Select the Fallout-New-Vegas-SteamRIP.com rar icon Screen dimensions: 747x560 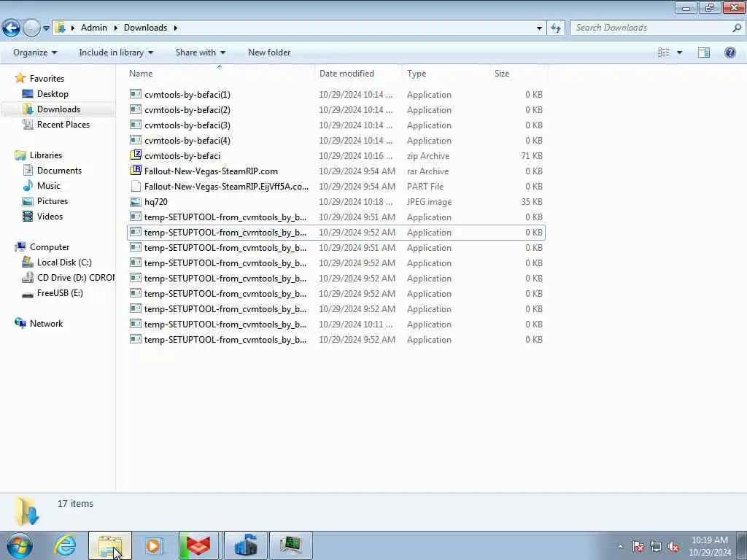point(135,171)
